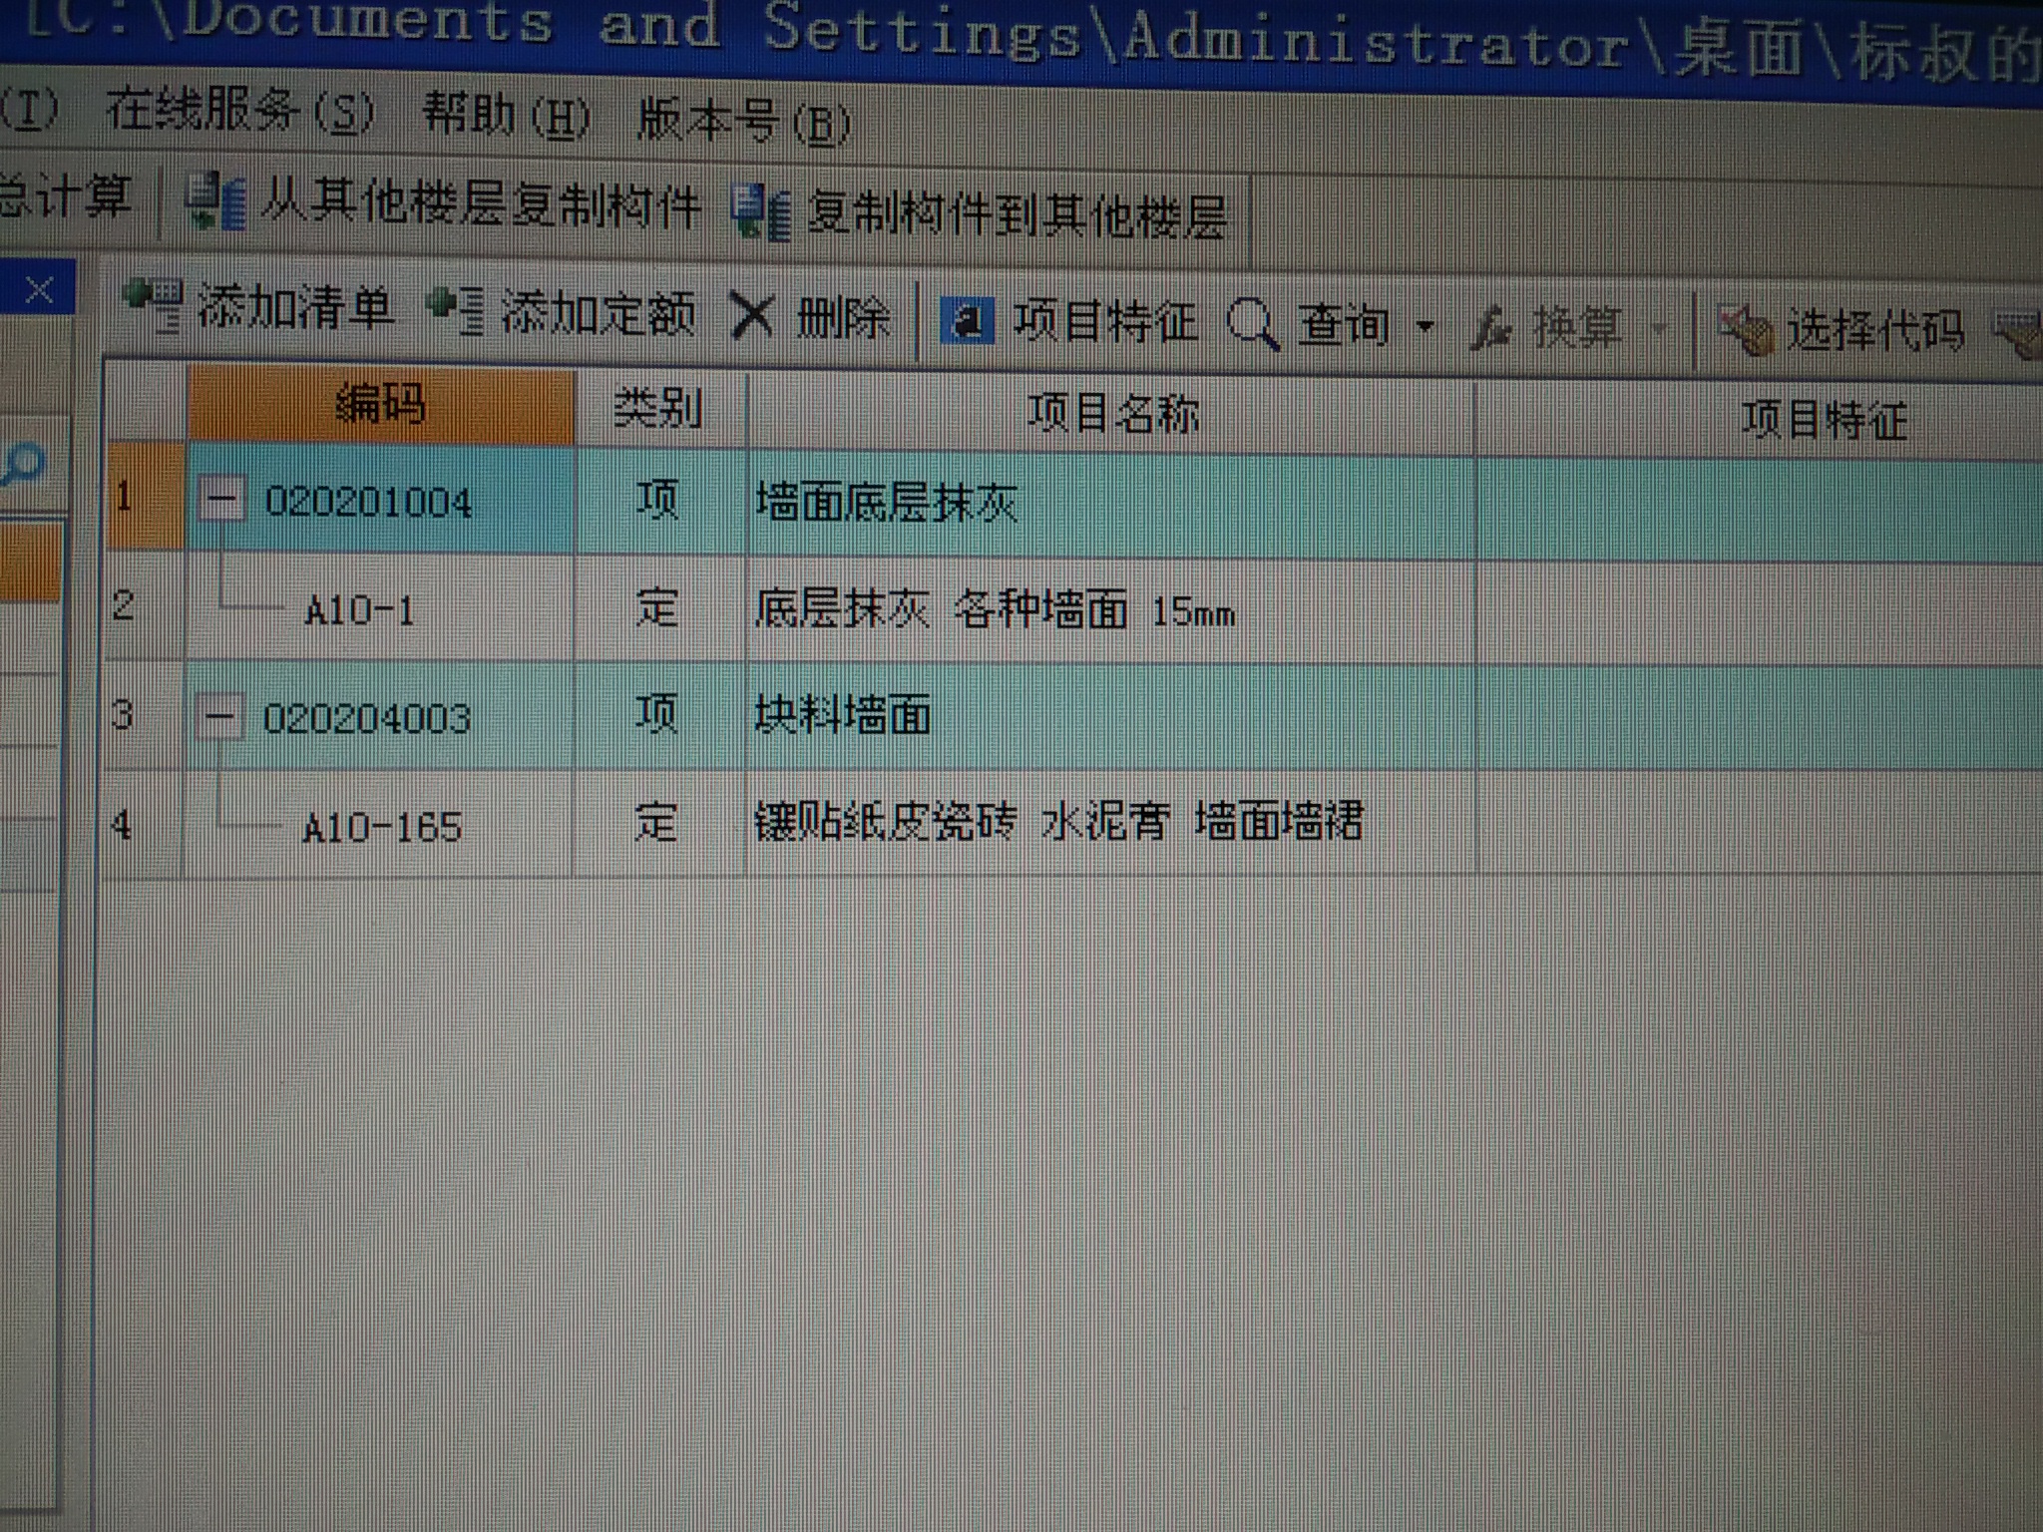Screen dimensions: 2043x1532
Task: Open the 查询 dropdown arrow
Action: pos(1427,326)
